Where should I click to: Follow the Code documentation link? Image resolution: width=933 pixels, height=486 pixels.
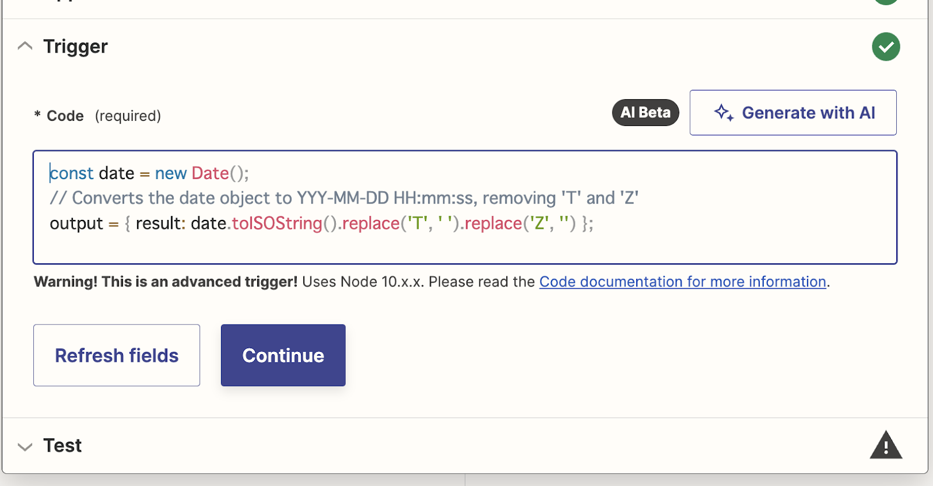(683, 282)
